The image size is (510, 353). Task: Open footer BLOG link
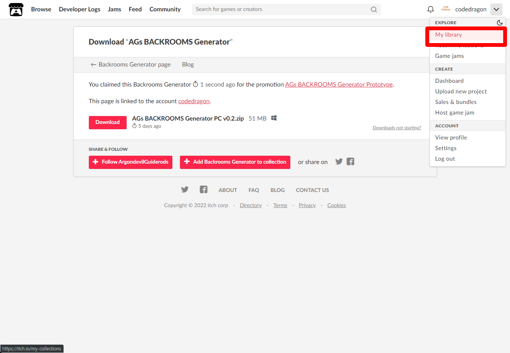pos(277,190)
